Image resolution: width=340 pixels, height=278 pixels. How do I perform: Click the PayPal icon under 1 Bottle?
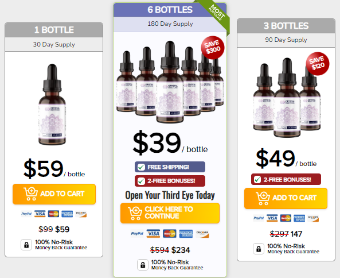click(x=26, y=214)
